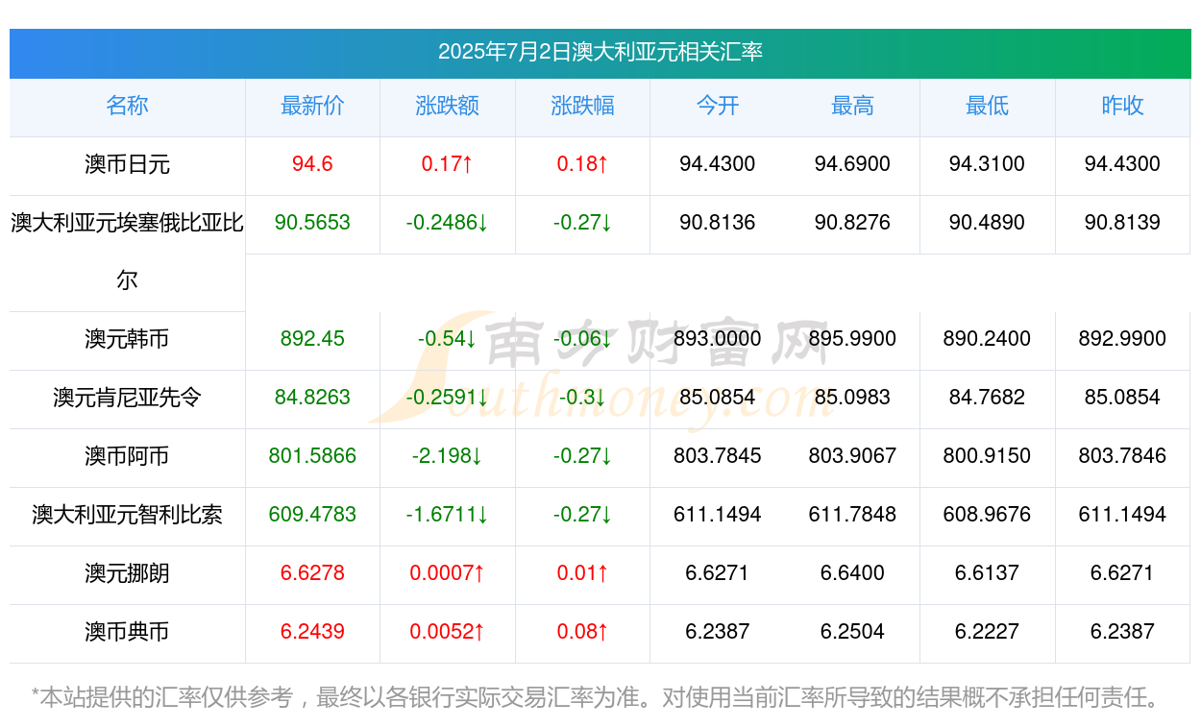Click the change percent -0.3↓

coord(582,398)
